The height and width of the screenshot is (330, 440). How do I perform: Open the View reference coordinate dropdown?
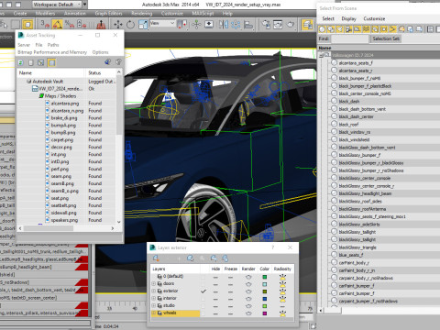tap(162, 24)
